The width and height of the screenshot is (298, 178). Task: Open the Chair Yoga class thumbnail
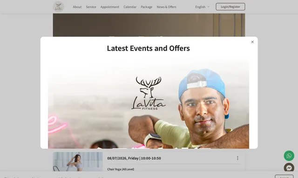click(78, 161)
